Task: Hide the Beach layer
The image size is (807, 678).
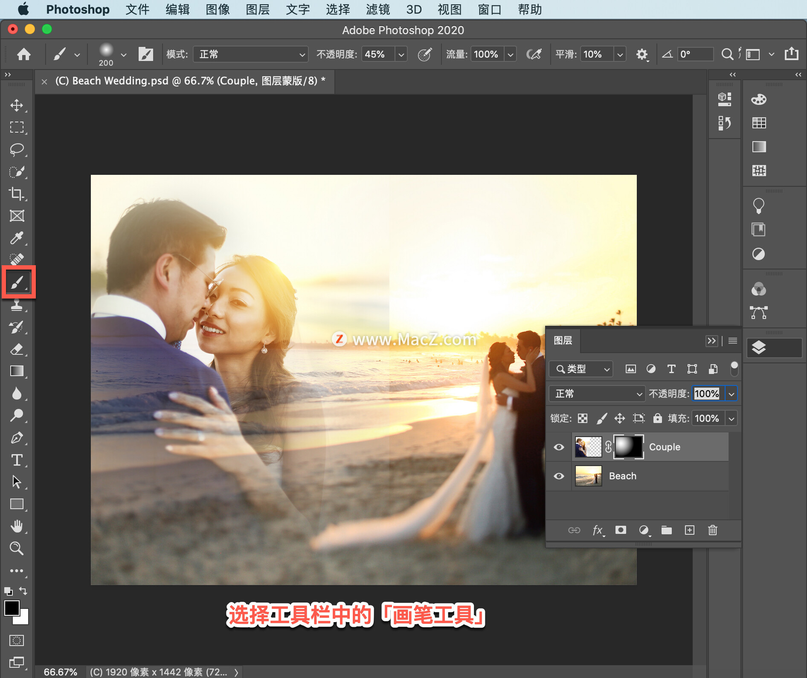Action: [559, 476]
